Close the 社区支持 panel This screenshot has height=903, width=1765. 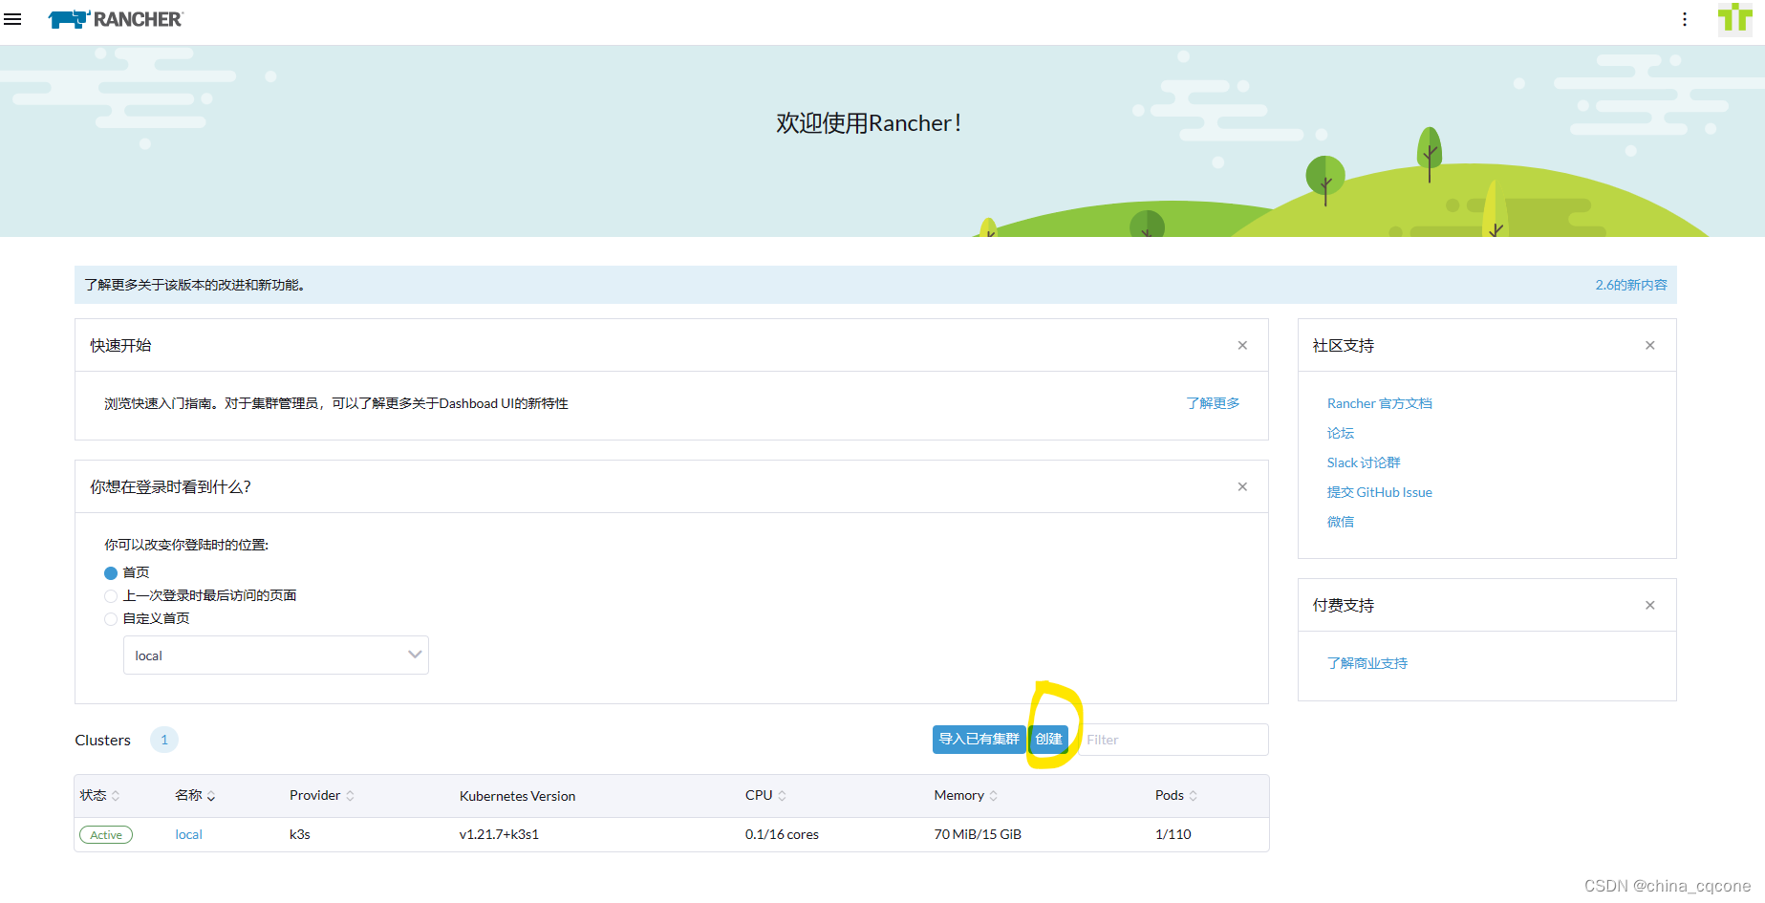pyautogui.click(x=1649, y=345)
